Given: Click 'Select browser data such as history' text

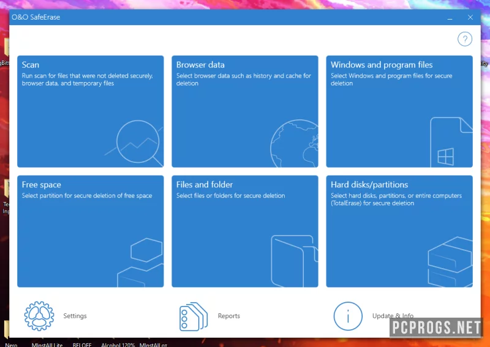Looking at the screenshot, I should pos(244,80).
